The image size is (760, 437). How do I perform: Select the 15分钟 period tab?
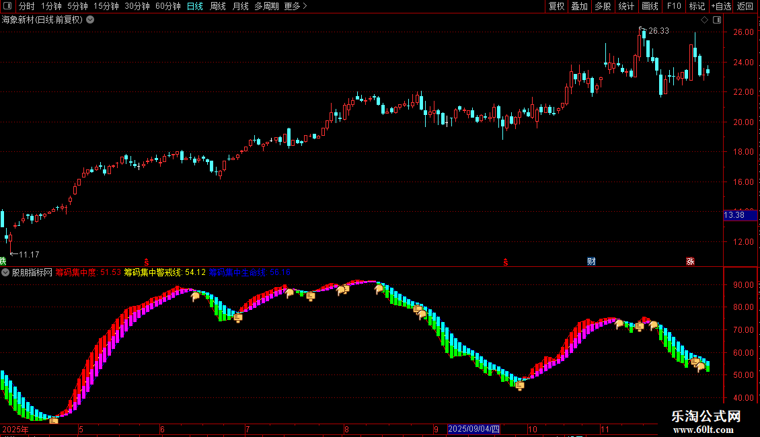click(106, 6)
